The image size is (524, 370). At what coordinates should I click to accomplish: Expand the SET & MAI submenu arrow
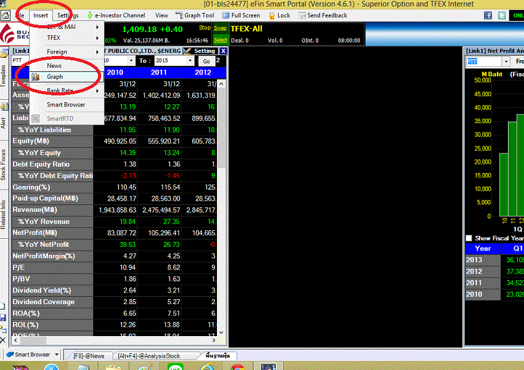pos(97,26)
